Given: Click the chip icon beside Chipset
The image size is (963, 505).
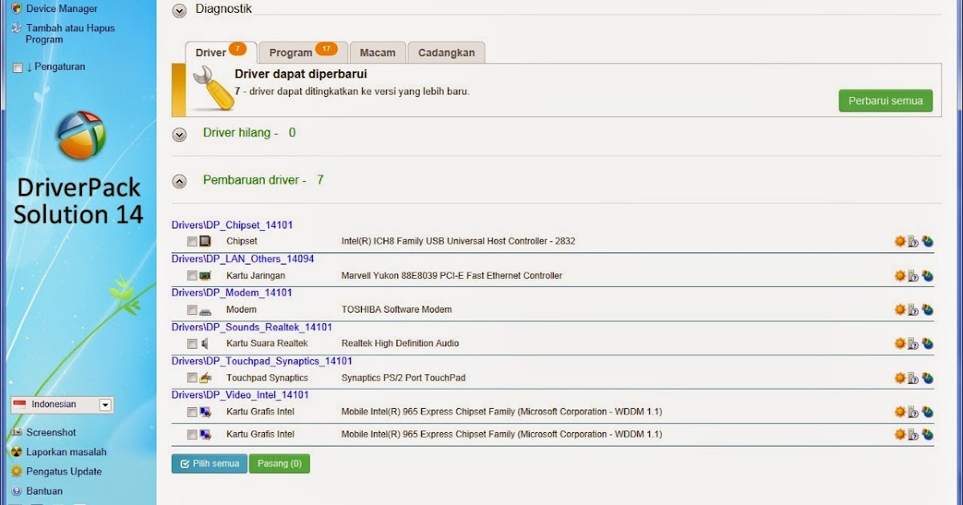Looking at the screenshot, I should click(205, 241).
